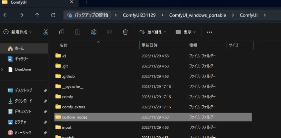The width and height of the screenshot is (281, 138).
Task: Expand chevron after ComfyUI231129 breadcrumb
Action: pyautogui.click(x=162, y=15)
